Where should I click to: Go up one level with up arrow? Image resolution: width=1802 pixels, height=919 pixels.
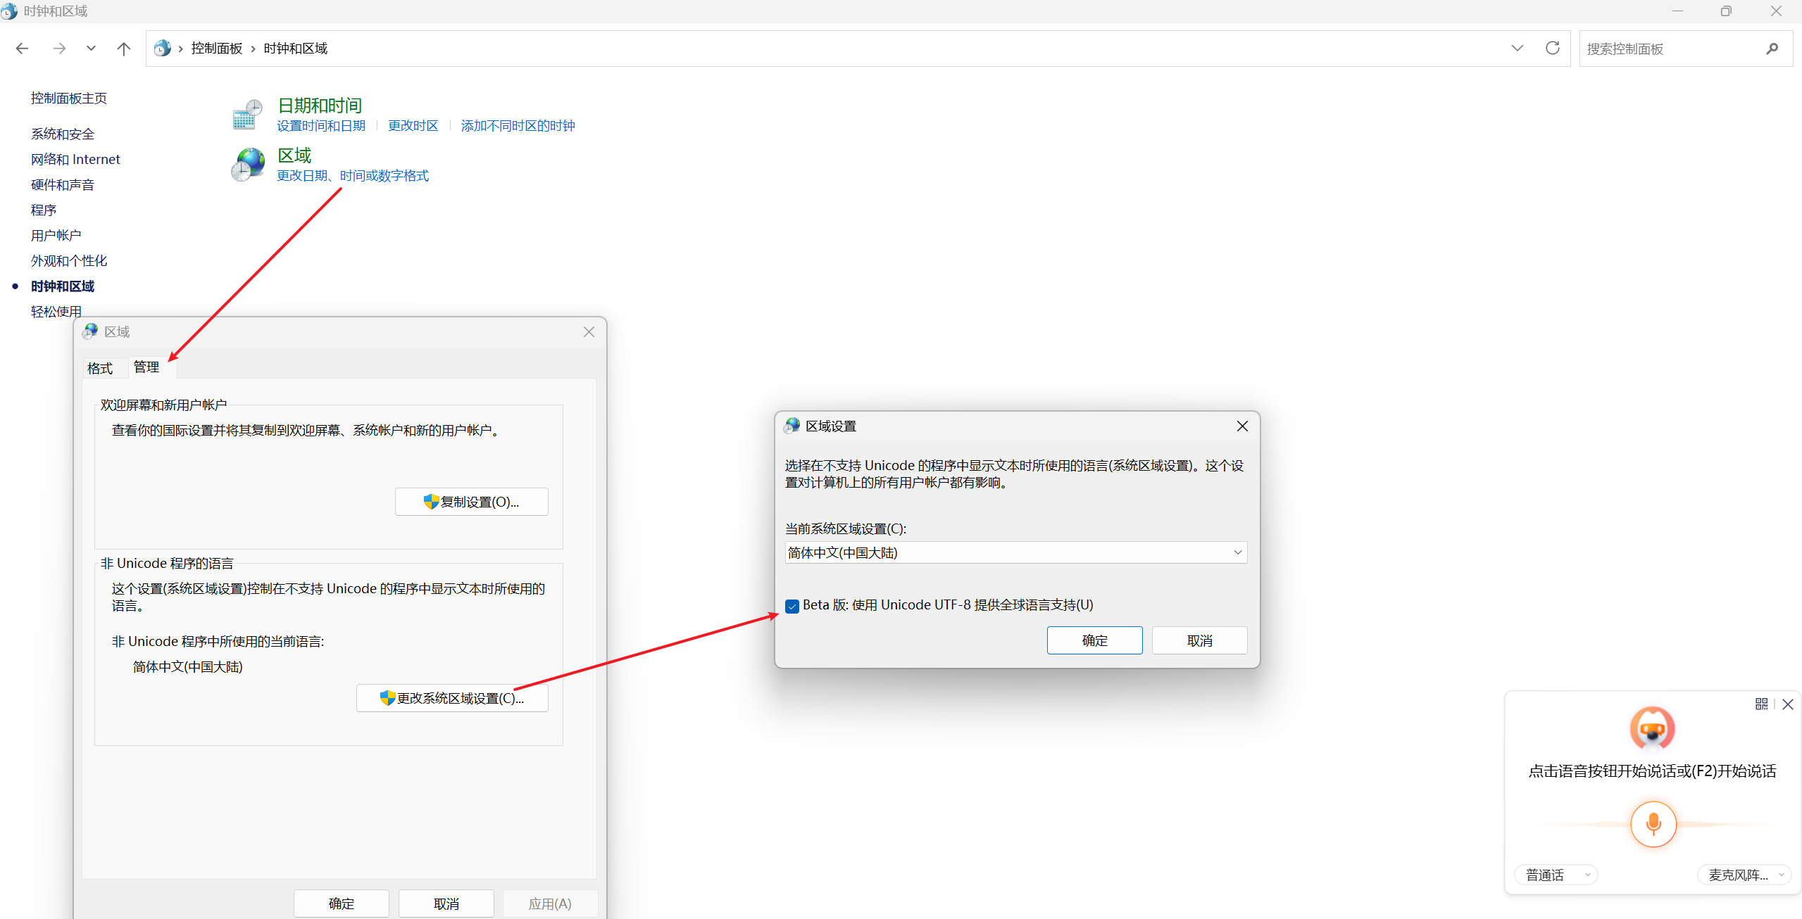pyautogui.click(x=124, y=49)
